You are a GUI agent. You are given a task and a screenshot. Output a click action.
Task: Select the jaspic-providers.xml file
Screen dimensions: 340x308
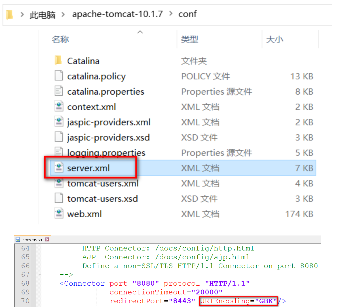pyautogui.click(x=109, y=123)
